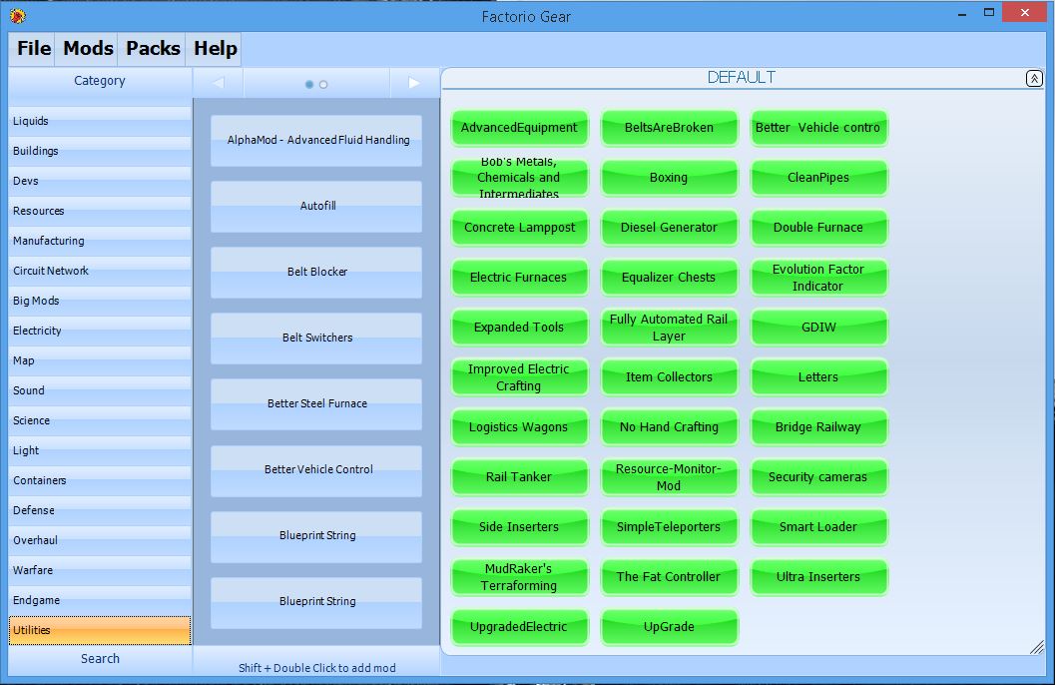The width and height of the screenshot is (1055, 685).
Task: Select the Overhaul category
Action: tap(100, 540)
